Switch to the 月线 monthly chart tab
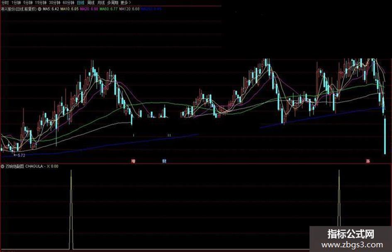The width and height of the screenshot is (392, 252). click(101, 2)
